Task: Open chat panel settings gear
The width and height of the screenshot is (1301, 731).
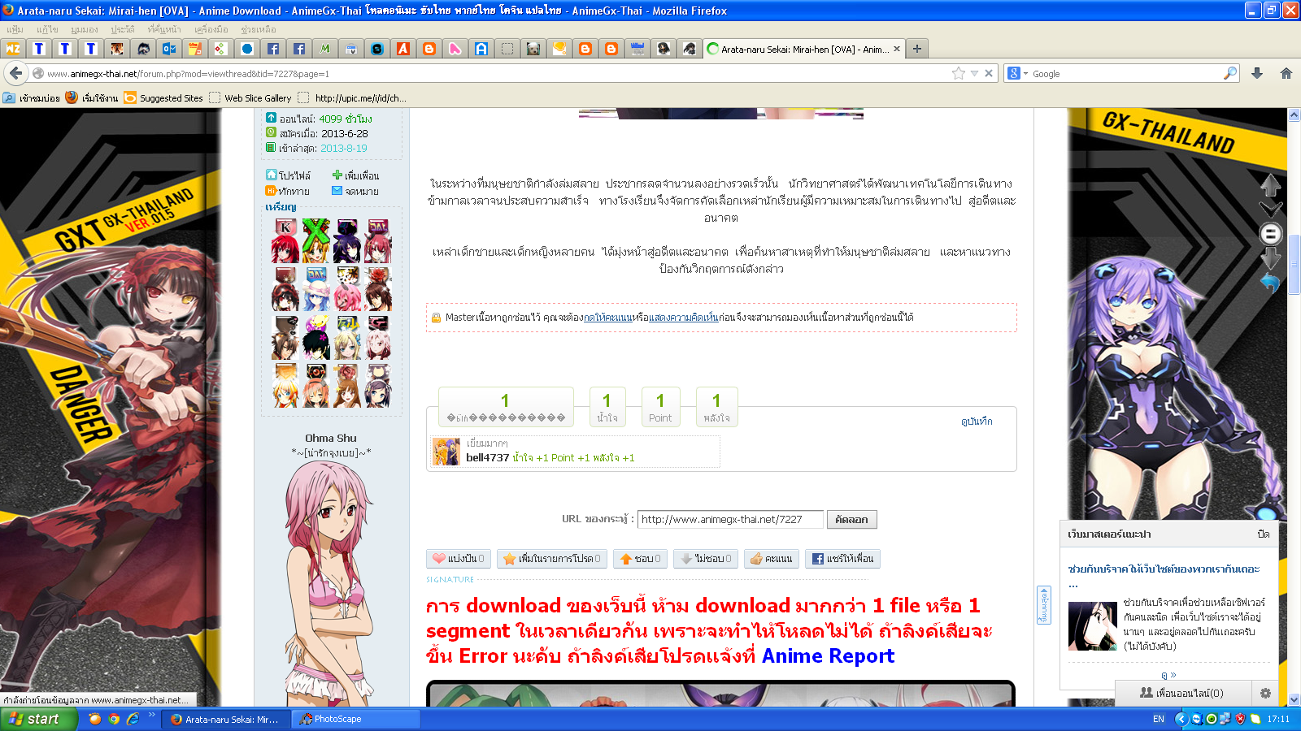Action: tap(1265, 693)
